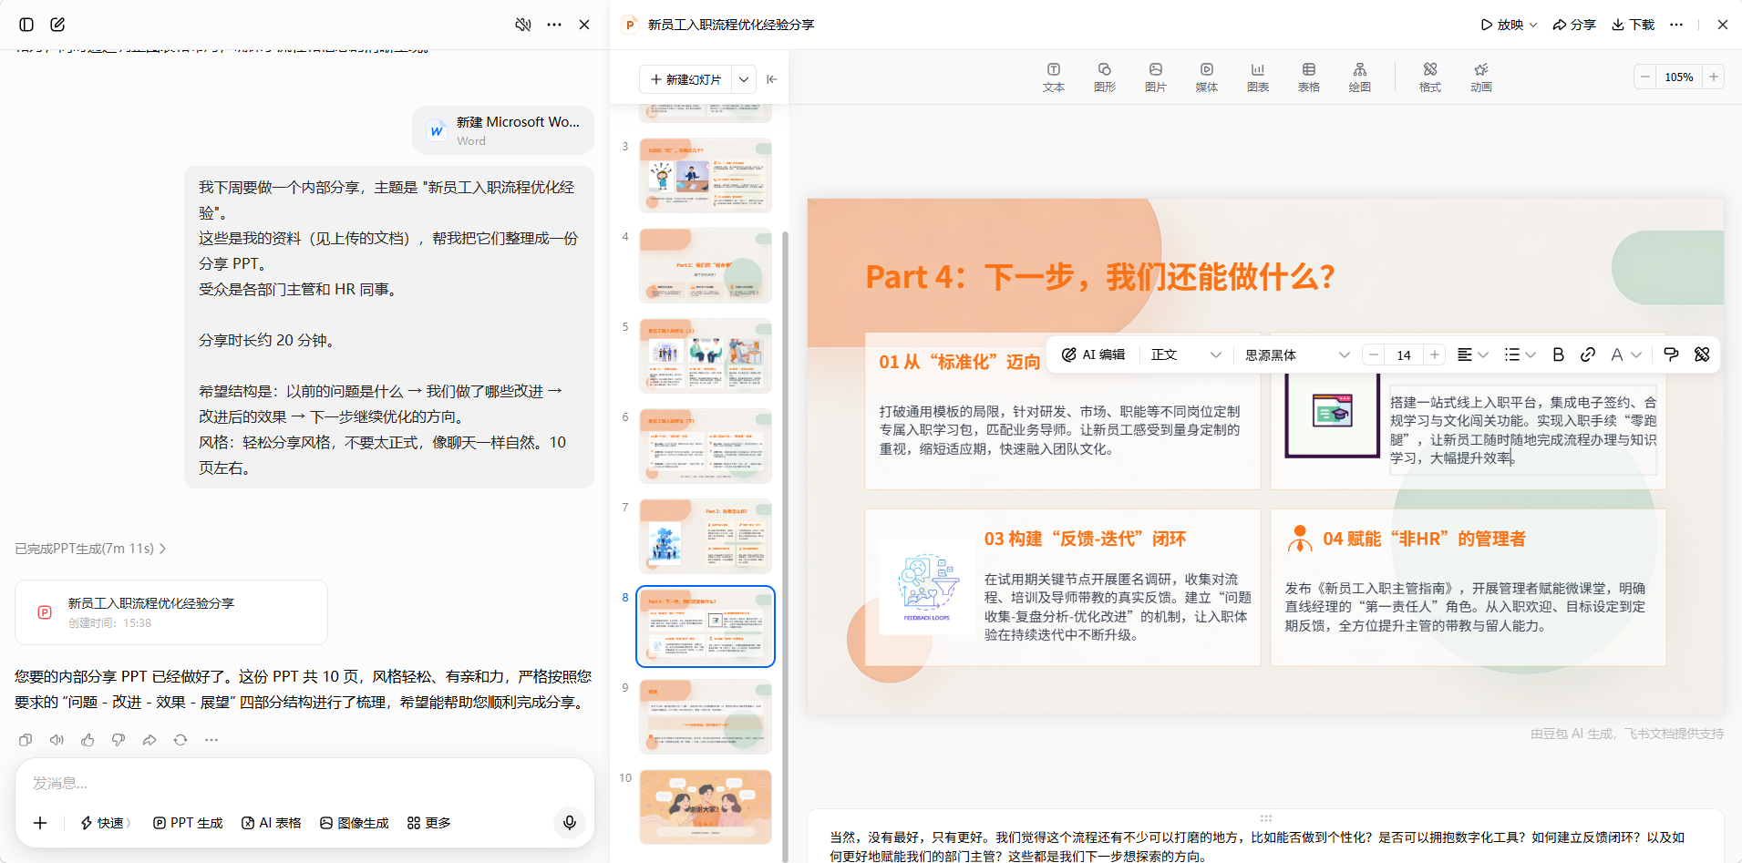This screenshot has height=863, width=1742.
Task: Insert a 图表 chart
Action: tap(1257, 77)
